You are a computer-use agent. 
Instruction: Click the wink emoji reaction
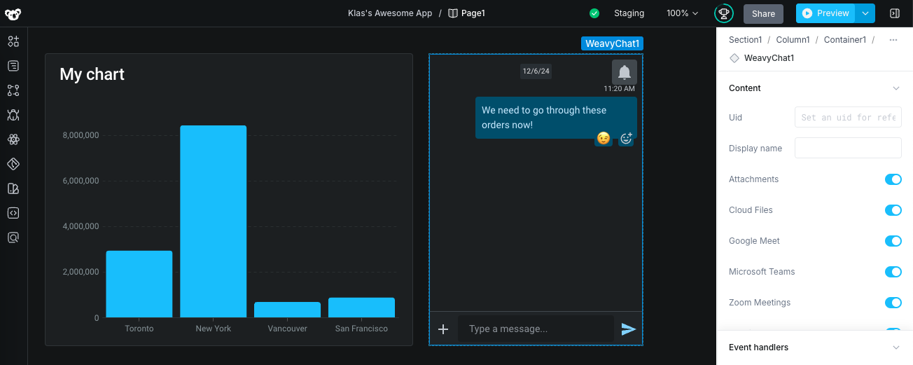coord(603,139)
